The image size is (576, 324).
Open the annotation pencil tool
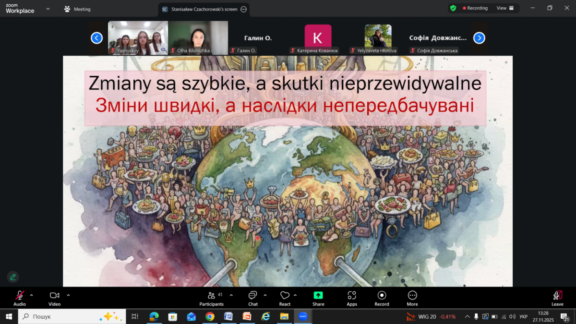(12, 277)
